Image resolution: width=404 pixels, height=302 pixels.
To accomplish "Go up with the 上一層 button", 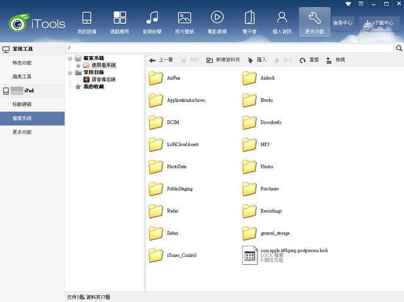I will pos(161,60).
